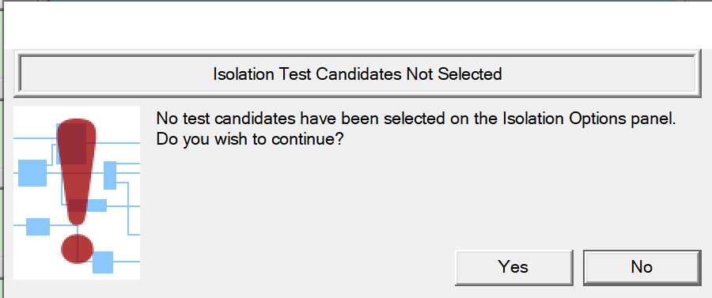This screenshot has height=298, width=712.
Task: Click the red dot beneath the exclamation mark
Action: tap(78, 248)
